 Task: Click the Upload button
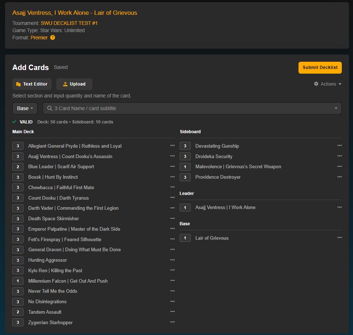tap(74, 84)
